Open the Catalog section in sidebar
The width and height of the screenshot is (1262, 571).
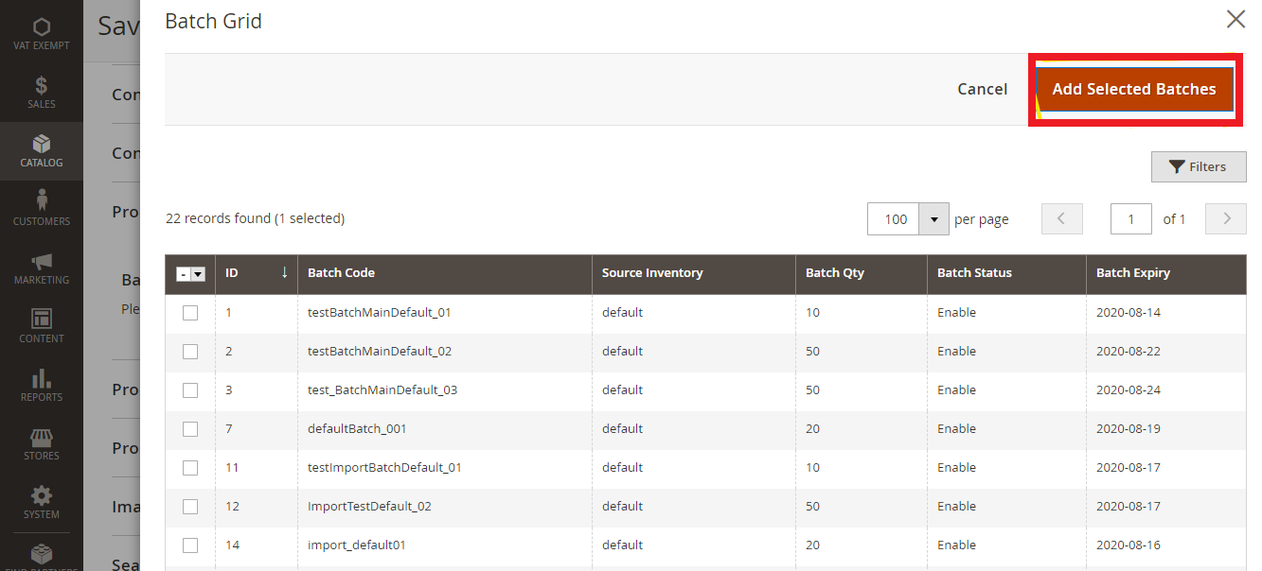[x=42, y=151]
